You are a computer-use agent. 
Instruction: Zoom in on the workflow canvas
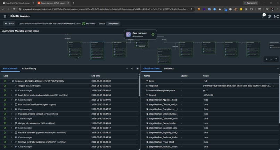(266, 59)
